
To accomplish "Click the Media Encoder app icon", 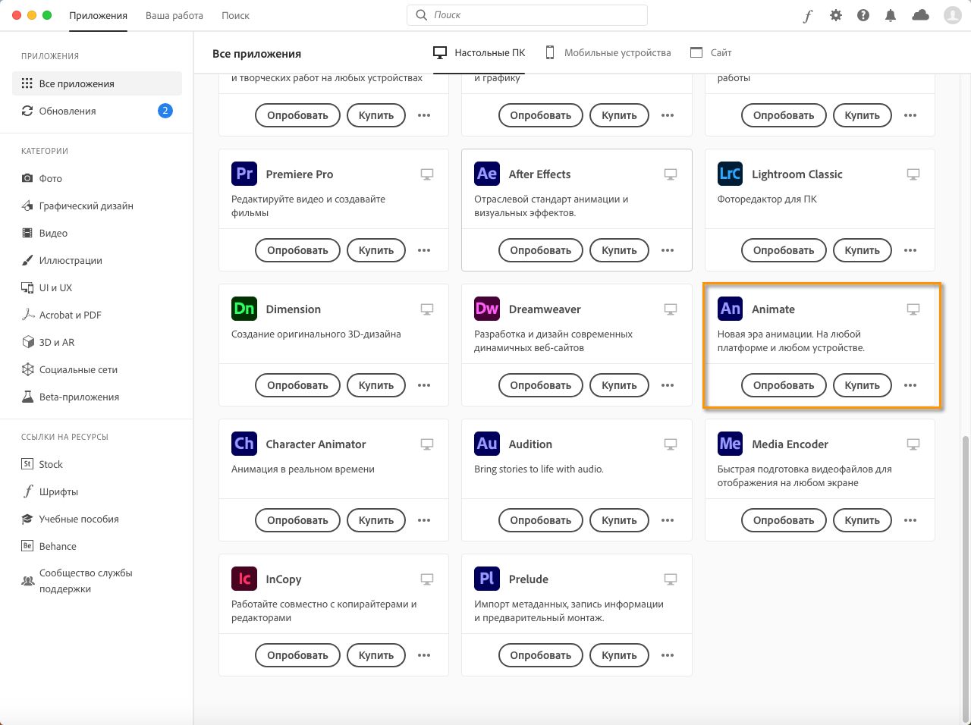I will 730,444.
